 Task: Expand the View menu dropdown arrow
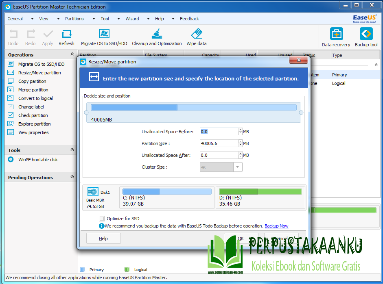click(58, 19)
